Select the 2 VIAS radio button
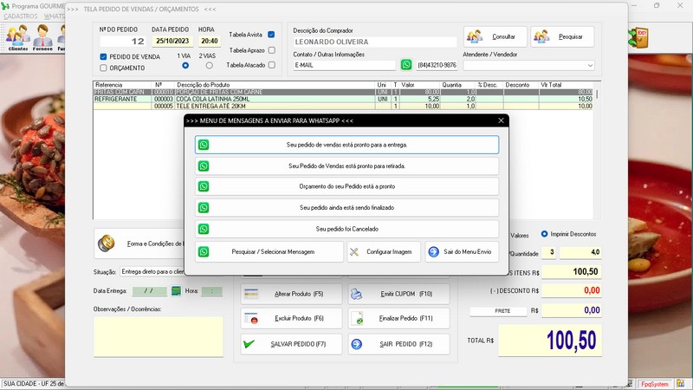The image size is (693, 390). (x=208, y=66)
